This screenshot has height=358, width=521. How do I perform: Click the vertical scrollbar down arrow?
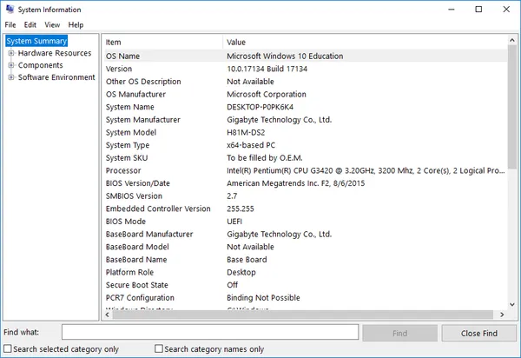512,305
